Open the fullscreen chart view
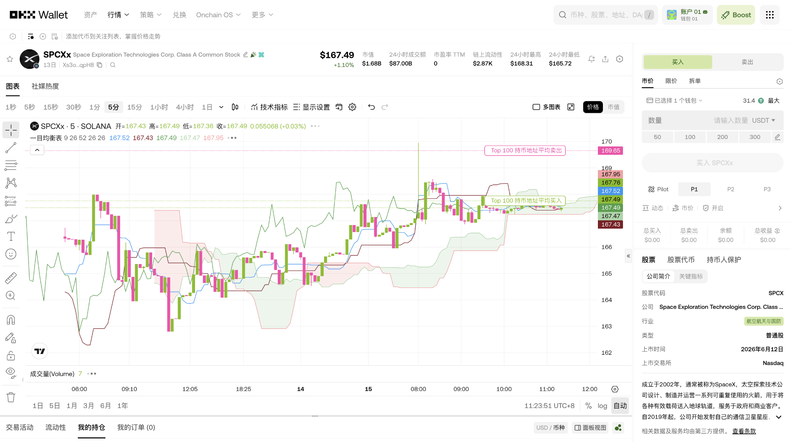The height and width of the screenshot is (442, 791). [571, 107]
